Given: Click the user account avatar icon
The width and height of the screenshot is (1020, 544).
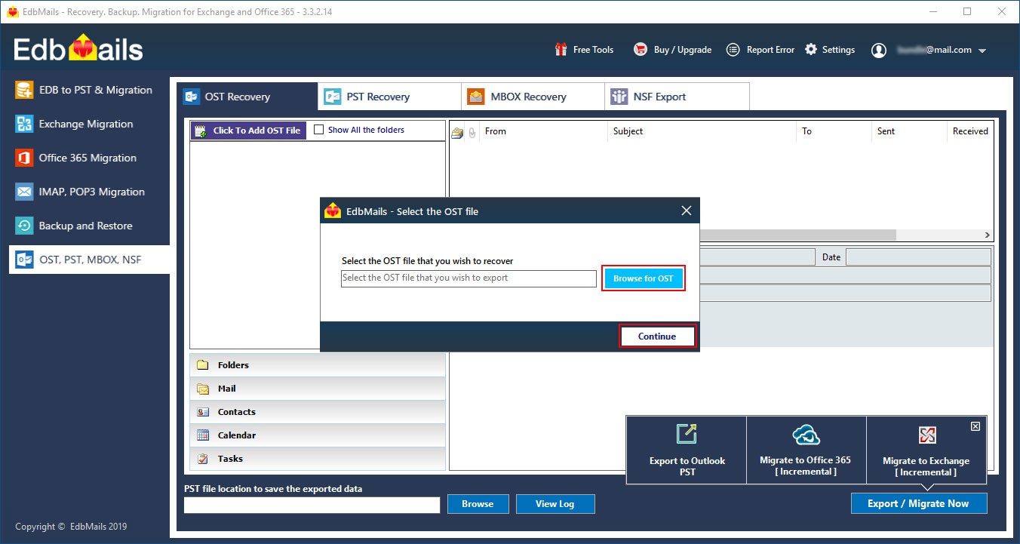Looking at the screenshot, I should coord(879,51).
